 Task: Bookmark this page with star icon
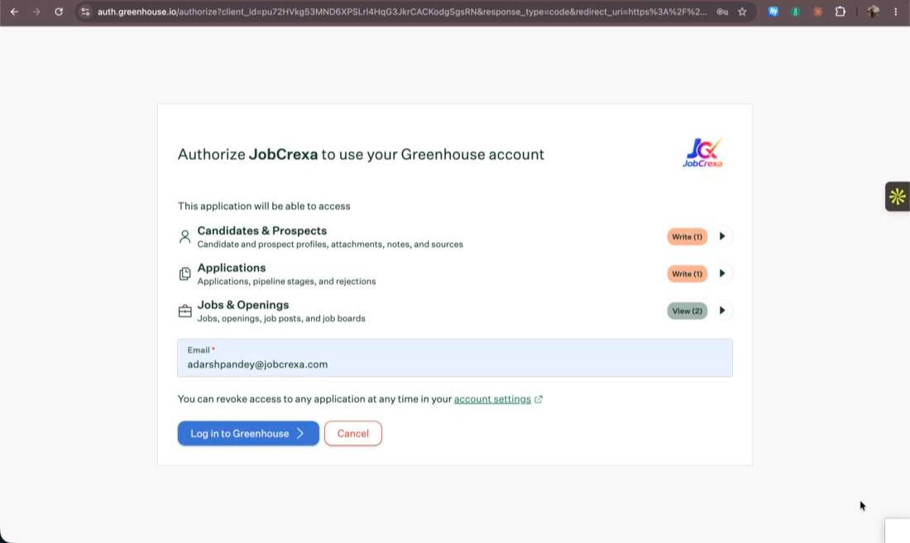(x=742, y=12)
